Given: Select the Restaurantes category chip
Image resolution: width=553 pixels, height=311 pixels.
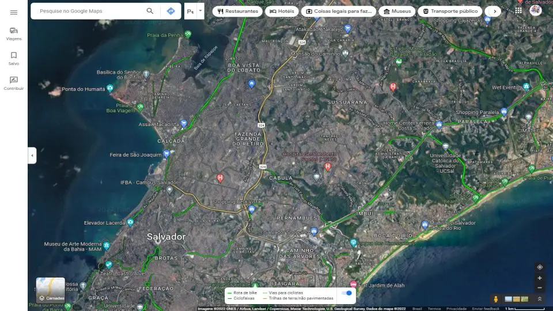Looking at the screenshot, I should tap(238, 11).
